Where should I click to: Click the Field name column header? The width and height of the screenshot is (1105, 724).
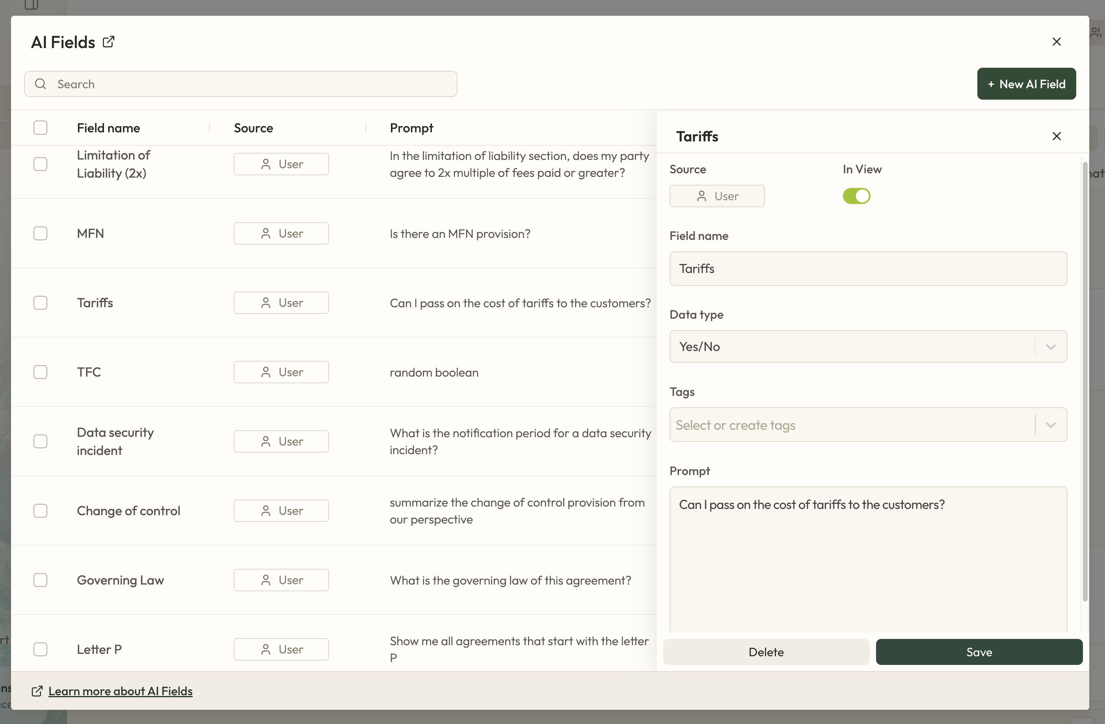109,128
